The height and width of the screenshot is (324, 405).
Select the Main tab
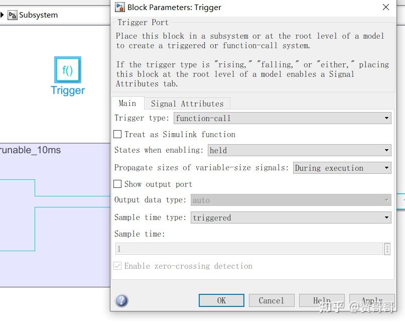127,103
